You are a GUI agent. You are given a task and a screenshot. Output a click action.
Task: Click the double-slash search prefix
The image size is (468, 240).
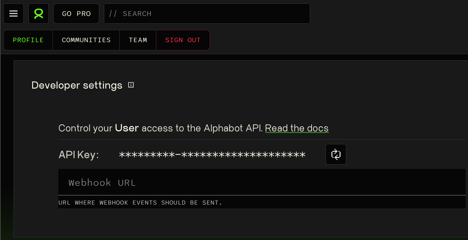point(113,14)
